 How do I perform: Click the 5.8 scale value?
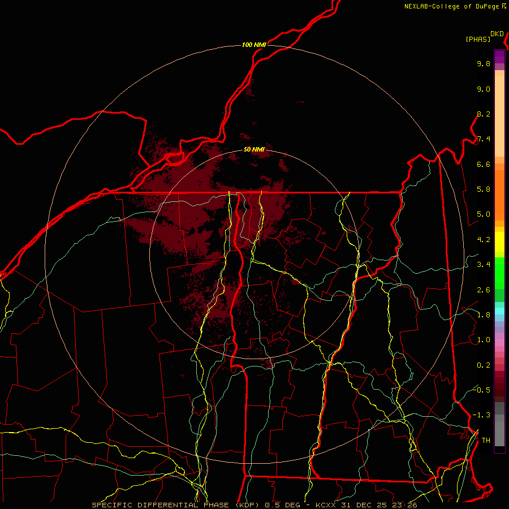click(484, 189)
